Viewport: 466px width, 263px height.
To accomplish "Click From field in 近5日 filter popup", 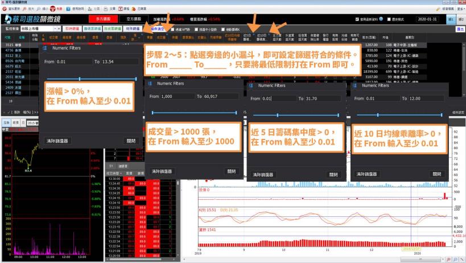I will click(x=279, y=98).
